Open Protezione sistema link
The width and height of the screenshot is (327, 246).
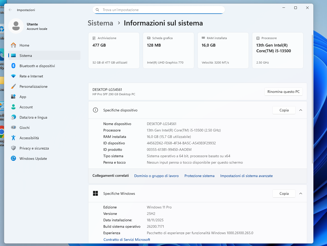coord(199,176)
